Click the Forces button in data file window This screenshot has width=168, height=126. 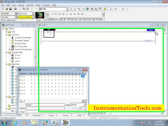(66, 115)
